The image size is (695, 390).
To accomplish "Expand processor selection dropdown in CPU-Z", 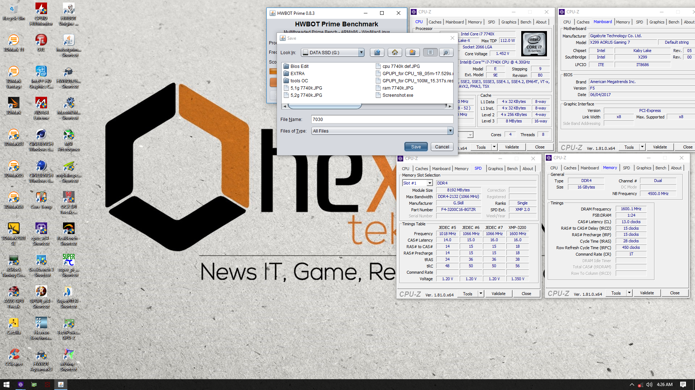I will [470, 135].
